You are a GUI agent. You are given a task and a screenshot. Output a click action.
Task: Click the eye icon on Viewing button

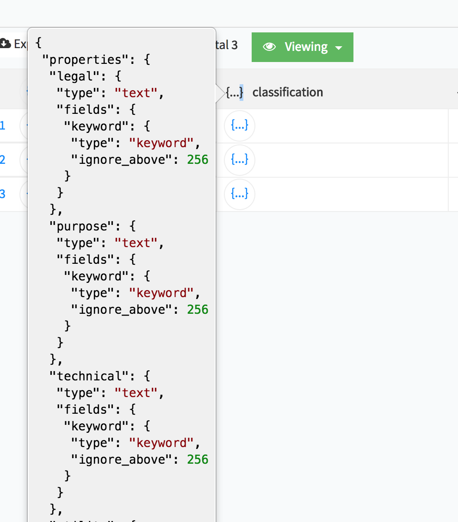pyautogui.click(x=269, y=47)
